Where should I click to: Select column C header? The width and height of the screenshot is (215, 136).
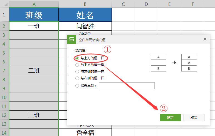pyautogui.click(x=123, y=4)
